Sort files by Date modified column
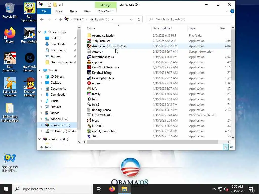The width and height of the screenshot is (259, 194). point(162,28)
